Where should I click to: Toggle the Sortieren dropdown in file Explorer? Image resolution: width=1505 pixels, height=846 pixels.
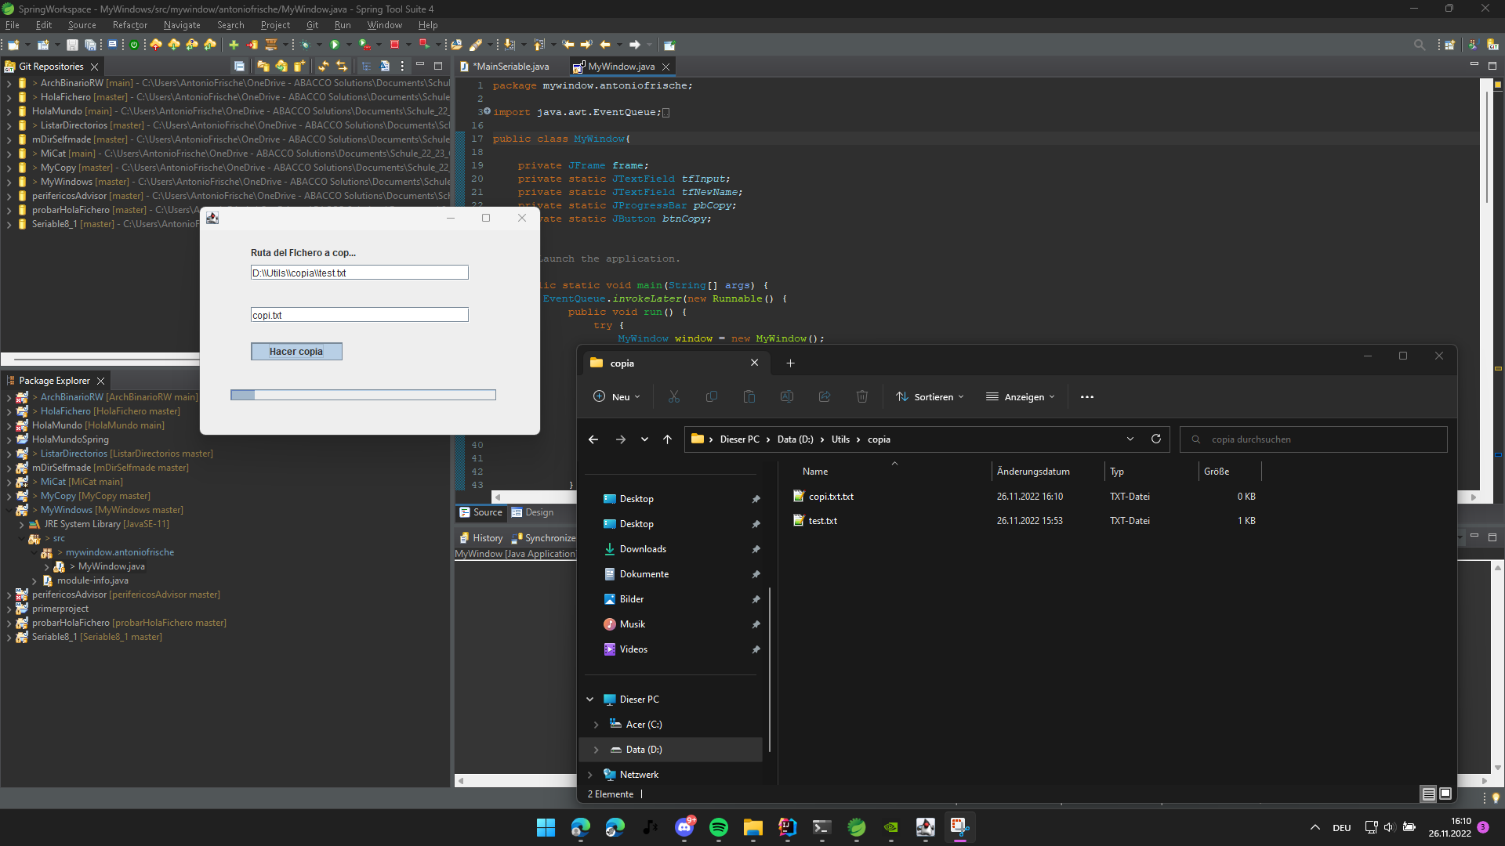(x=929, y=396)
